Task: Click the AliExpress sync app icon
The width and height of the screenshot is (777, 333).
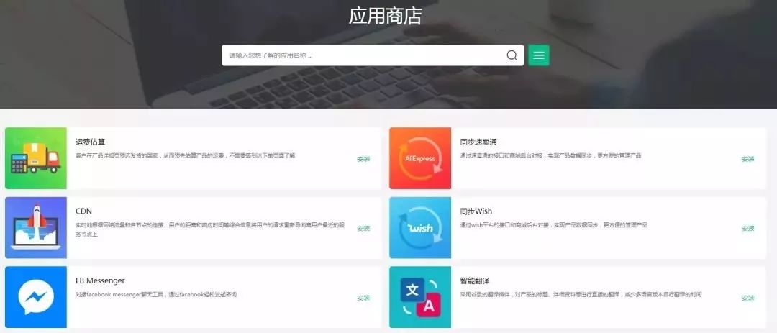Action: click(420, 158)
